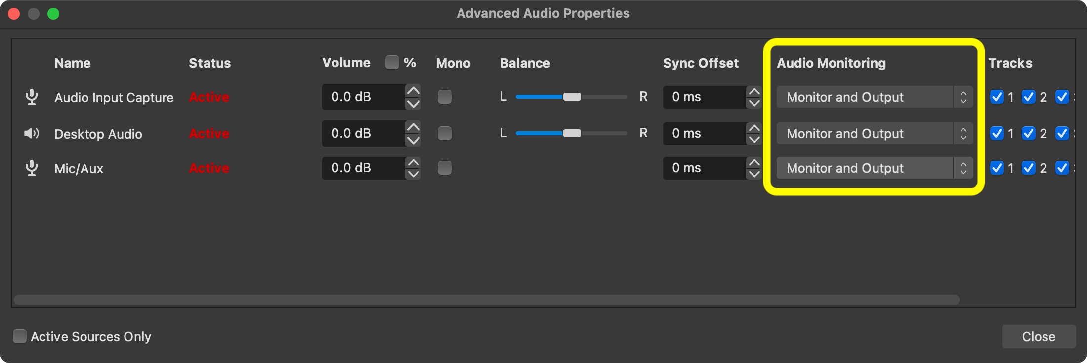Click the Desktop Audio balance slider handle
Viewport: 1087px width, 363px height.
(x=572, y=133)
